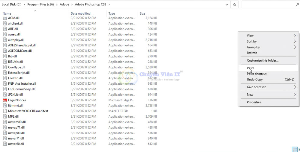This screenshot has width=300, height=152.
Task: Choose Paste from the context menu
Action: [251, 68]
